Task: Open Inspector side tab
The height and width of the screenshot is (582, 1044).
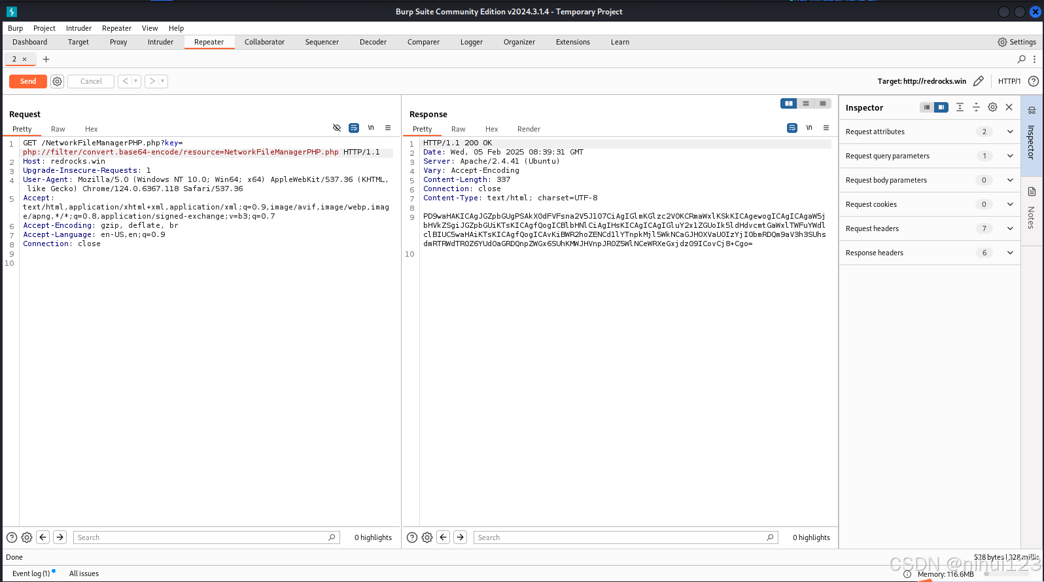Action: tap(1031, 136)
